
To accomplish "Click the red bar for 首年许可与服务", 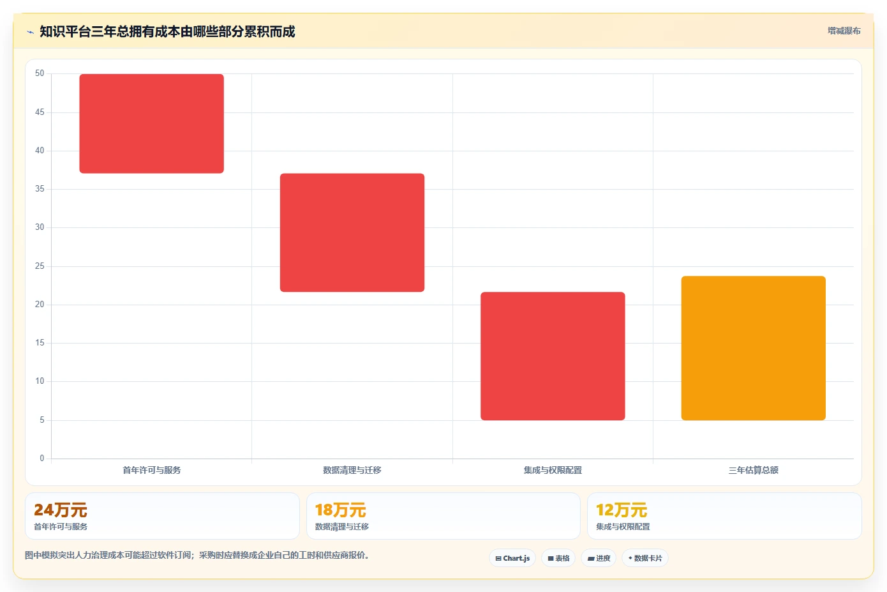I will tap(151, 123).
